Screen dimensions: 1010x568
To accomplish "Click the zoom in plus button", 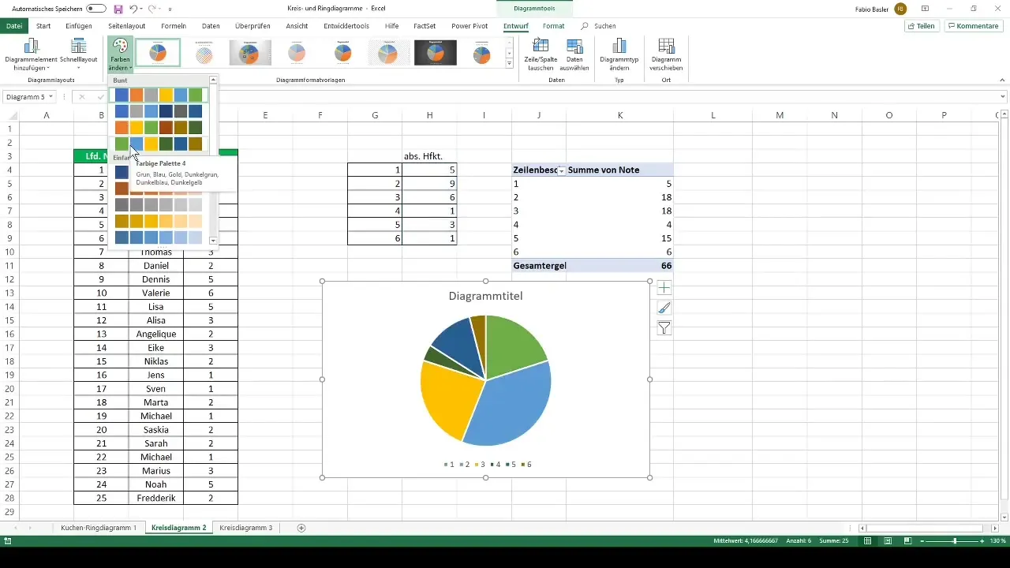I will point(983,541).
